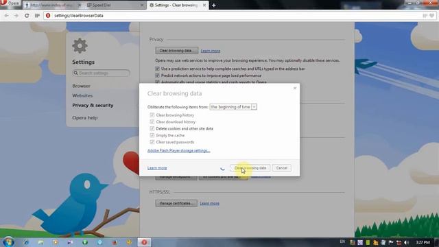Viewport: 439px width, 247px height.
Task: Toggle prediction service for searches and URLs checkbox
Action: pos(157,69)
